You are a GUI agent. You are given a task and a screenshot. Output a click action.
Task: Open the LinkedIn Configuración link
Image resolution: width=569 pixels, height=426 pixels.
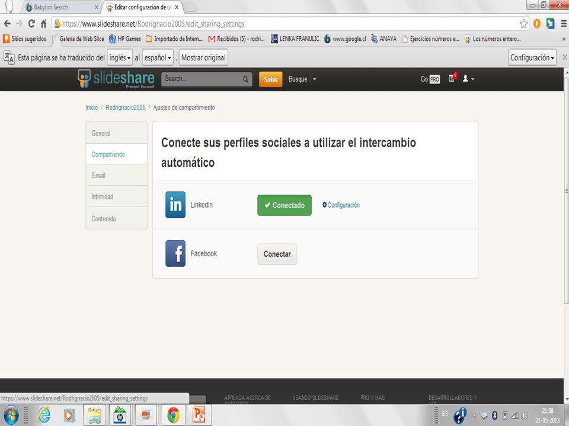coord(344,205)
